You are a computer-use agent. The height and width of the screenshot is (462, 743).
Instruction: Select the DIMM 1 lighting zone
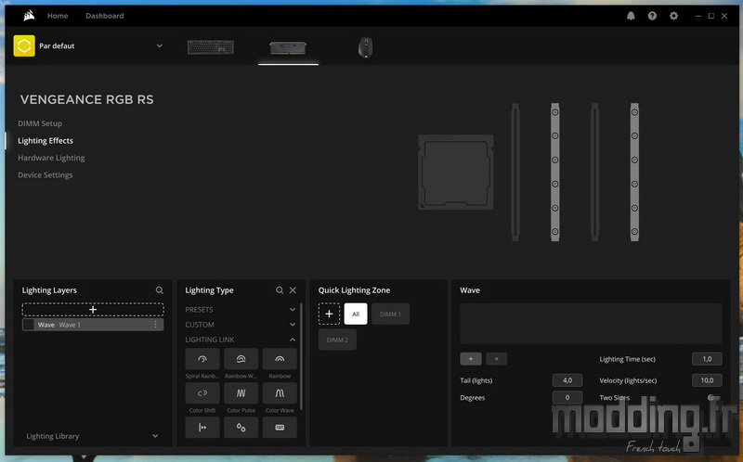coord(390,314)
